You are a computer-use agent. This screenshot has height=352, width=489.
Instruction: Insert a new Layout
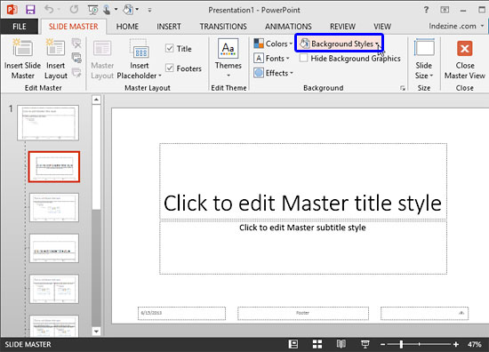pyautogui.click(x=55, y=59)
